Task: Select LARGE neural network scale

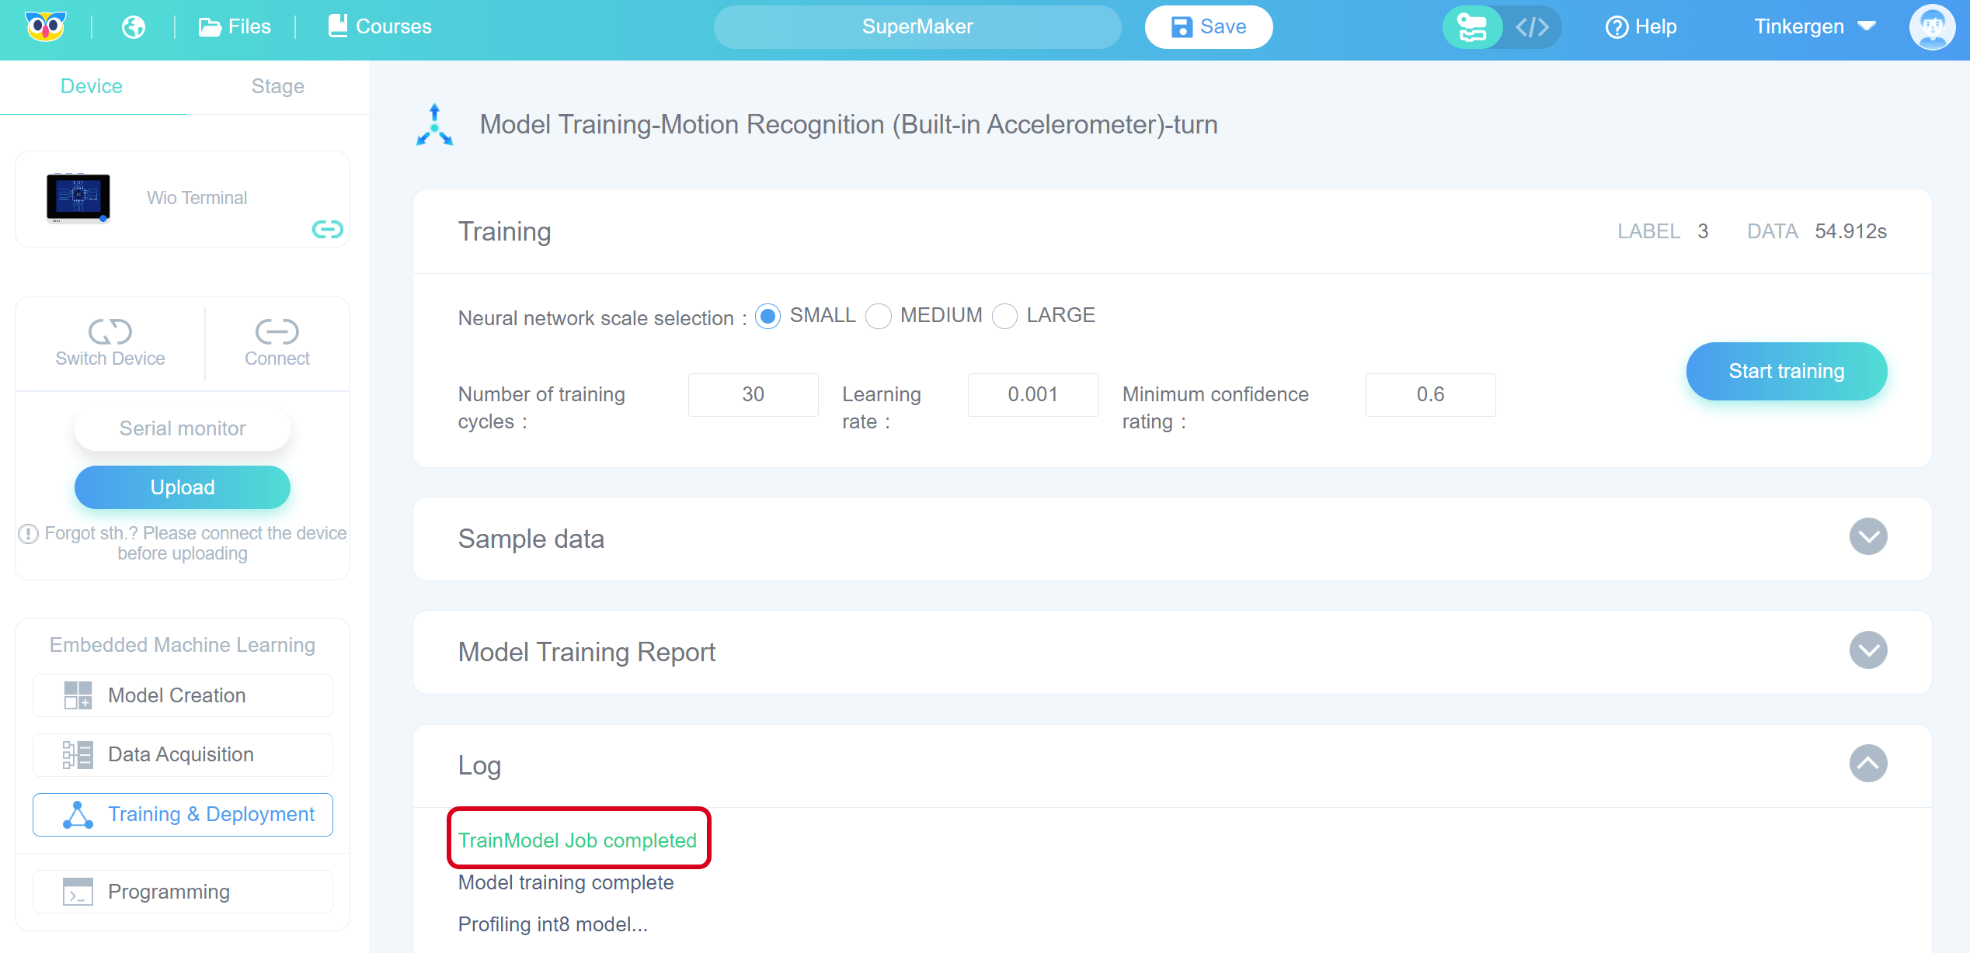Action: (1004, 317)
